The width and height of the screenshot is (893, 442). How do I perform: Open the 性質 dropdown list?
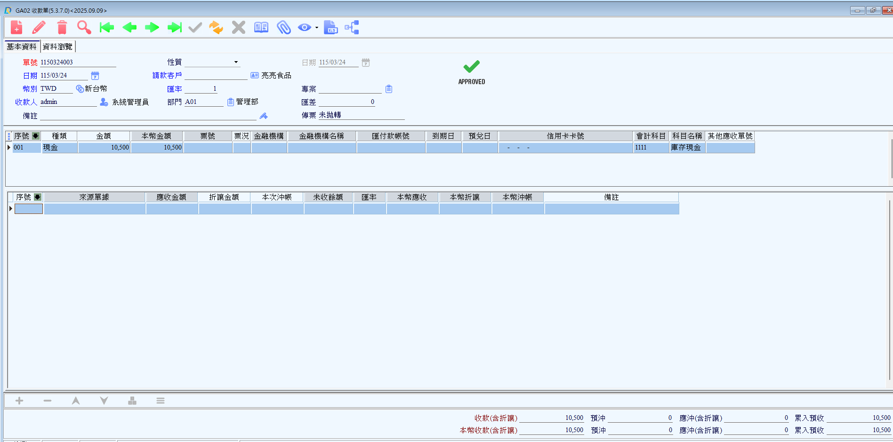point(236,62)
